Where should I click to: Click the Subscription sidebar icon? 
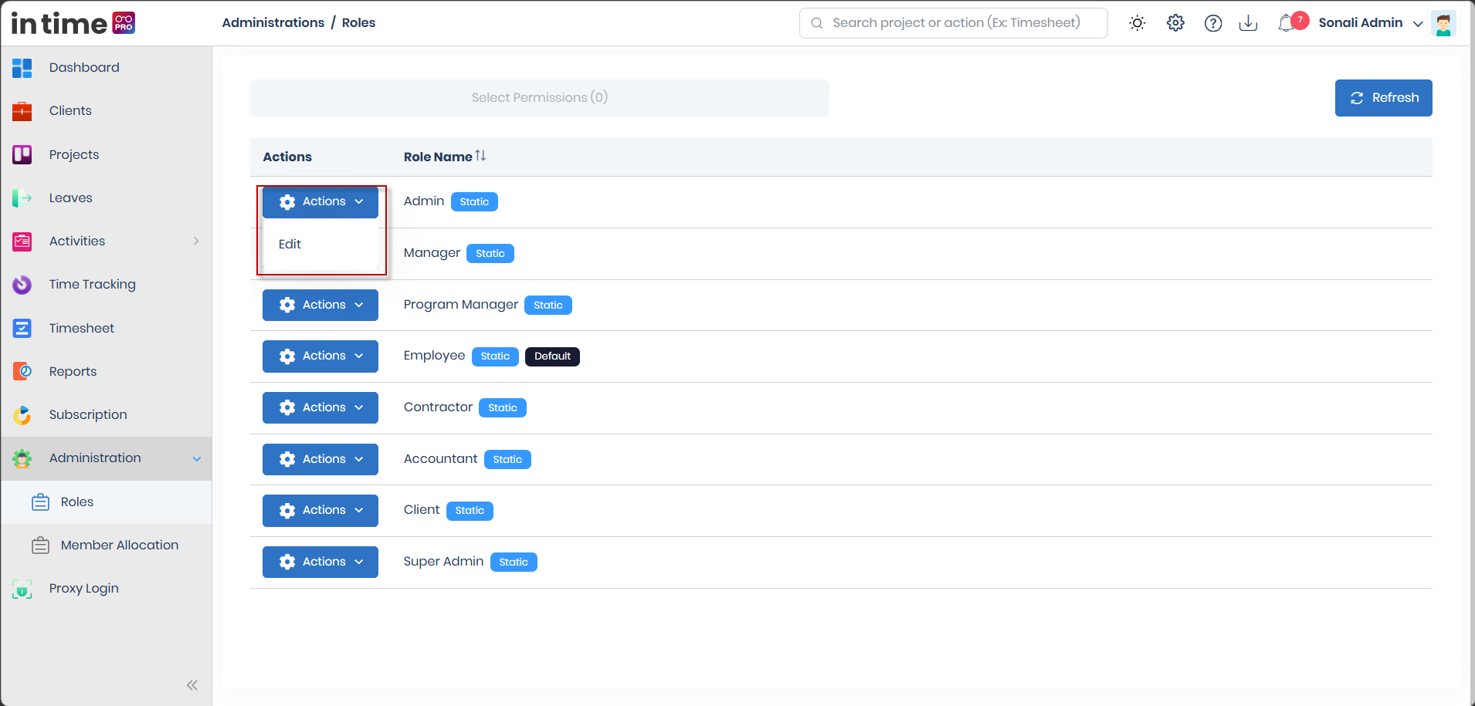tap(22, 415)
